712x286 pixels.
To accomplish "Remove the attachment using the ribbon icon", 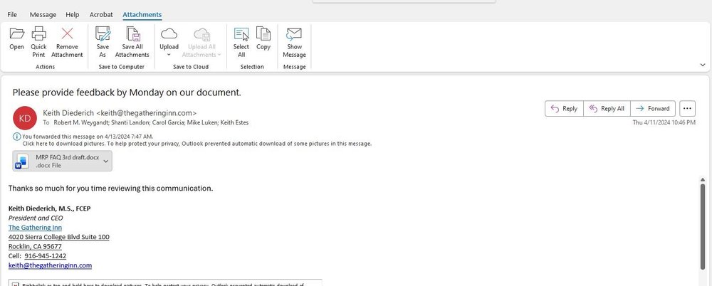I will 67,33.
